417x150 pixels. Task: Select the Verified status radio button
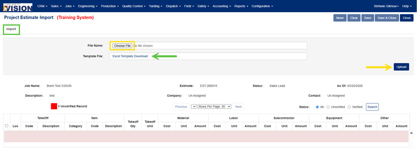[349, 107]
